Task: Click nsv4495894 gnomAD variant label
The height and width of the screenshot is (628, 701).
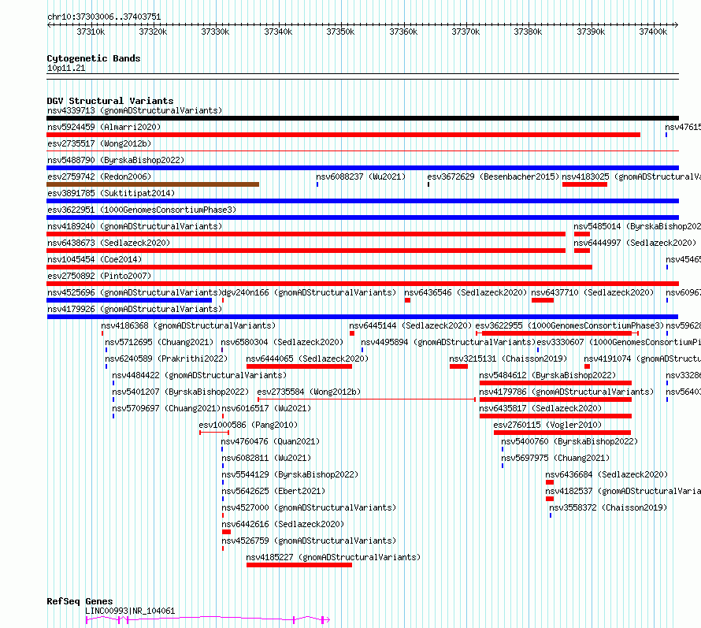Action: (448, 342)
